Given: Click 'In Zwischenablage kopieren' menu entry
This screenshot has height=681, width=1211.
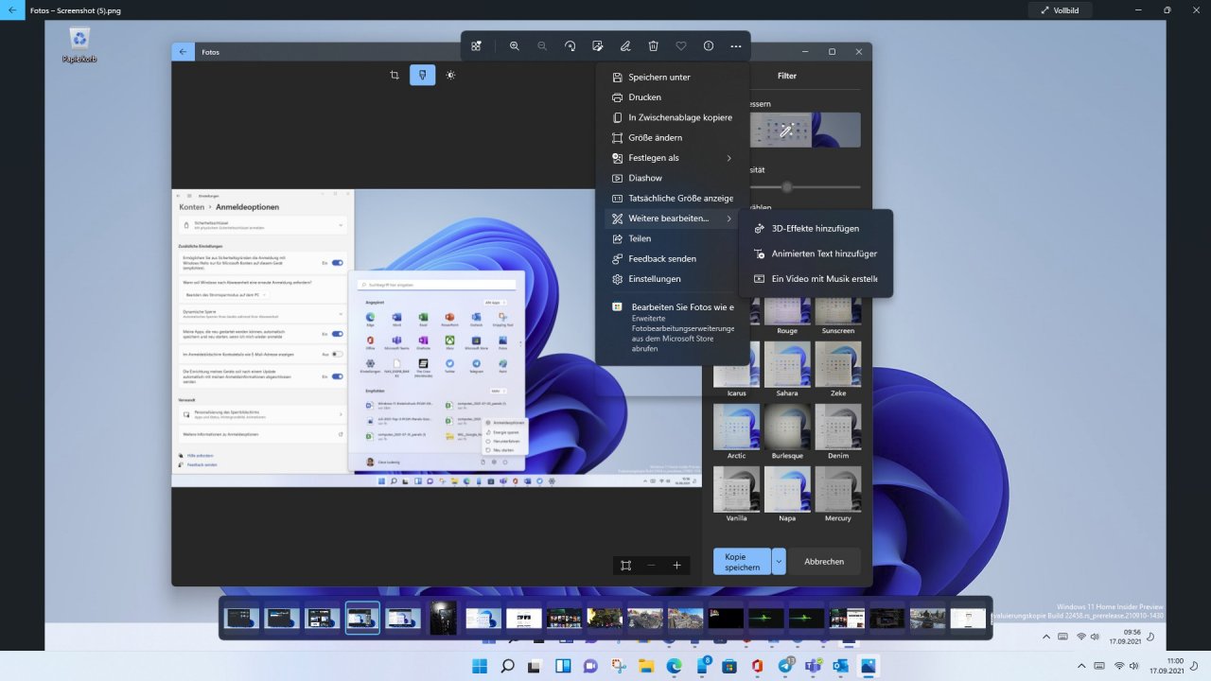Looking at the screenshot, I should 673,117.
